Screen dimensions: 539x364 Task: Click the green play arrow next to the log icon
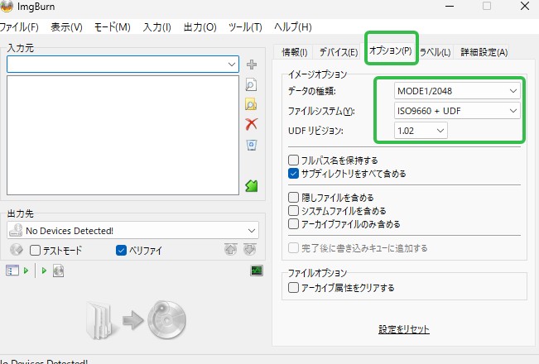point(26,271)
